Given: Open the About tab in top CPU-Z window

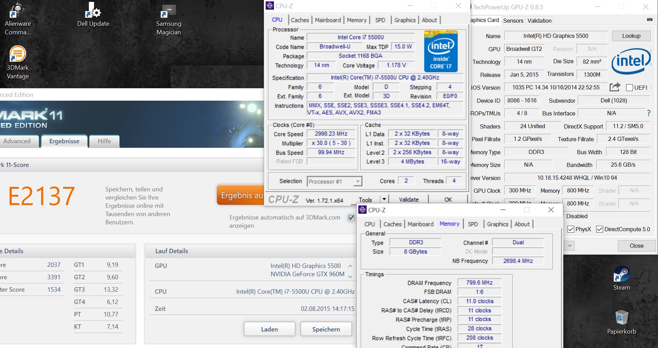Looking at the screenshot, I should point(429,20).
